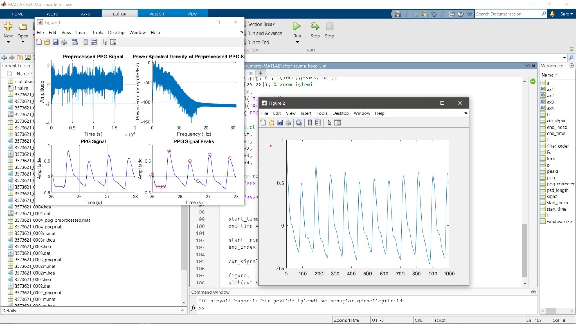Click the Insert Legend icon in Figure 2
This screenshot has width=576, height=324.
(318, 123)
